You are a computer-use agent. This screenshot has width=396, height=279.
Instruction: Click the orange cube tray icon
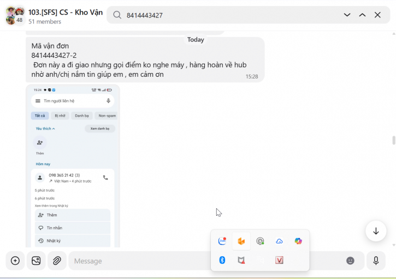pos(241,241)
